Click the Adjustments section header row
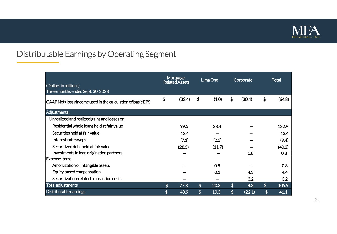This screenshot has width=337, height=234. click(x=58, y=112)
